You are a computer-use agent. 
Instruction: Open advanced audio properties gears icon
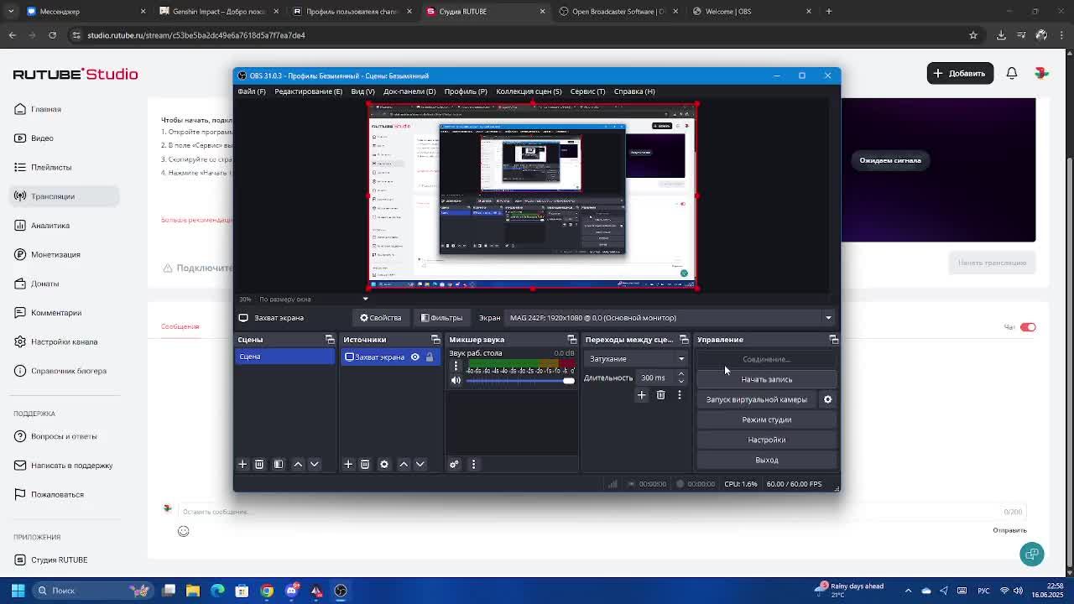tap(454, 464)
